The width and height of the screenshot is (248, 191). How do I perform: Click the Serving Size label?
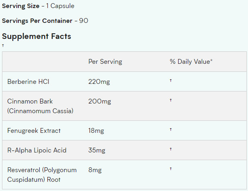click(21, 6)
